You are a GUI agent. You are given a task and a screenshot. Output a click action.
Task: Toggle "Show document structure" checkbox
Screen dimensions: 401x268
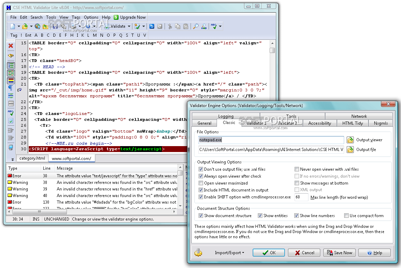tap(201, 216)
